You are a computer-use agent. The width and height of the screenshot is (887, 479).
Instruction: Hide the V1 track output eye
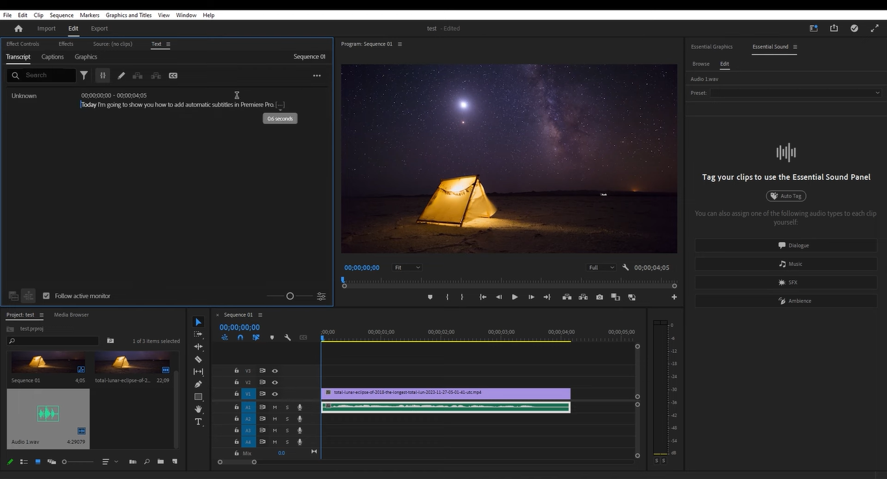[275, 394]
